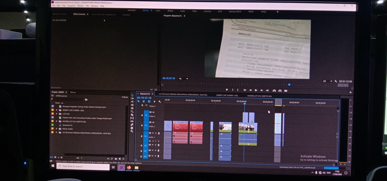Image resolution: width=387 pixels, height=181 pixels.
Task: Play the sequence in Program monitor
Action: 256,90
